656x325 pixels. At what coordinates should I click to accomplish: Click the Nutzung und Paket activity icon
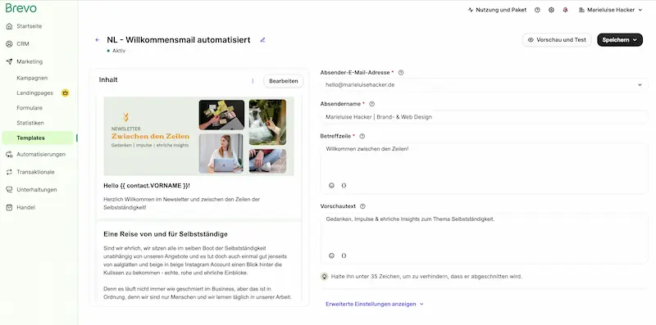tap(471, 10)
